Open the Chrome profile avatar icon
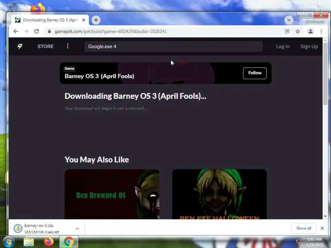Screen dimensions: 331x248 311,31
